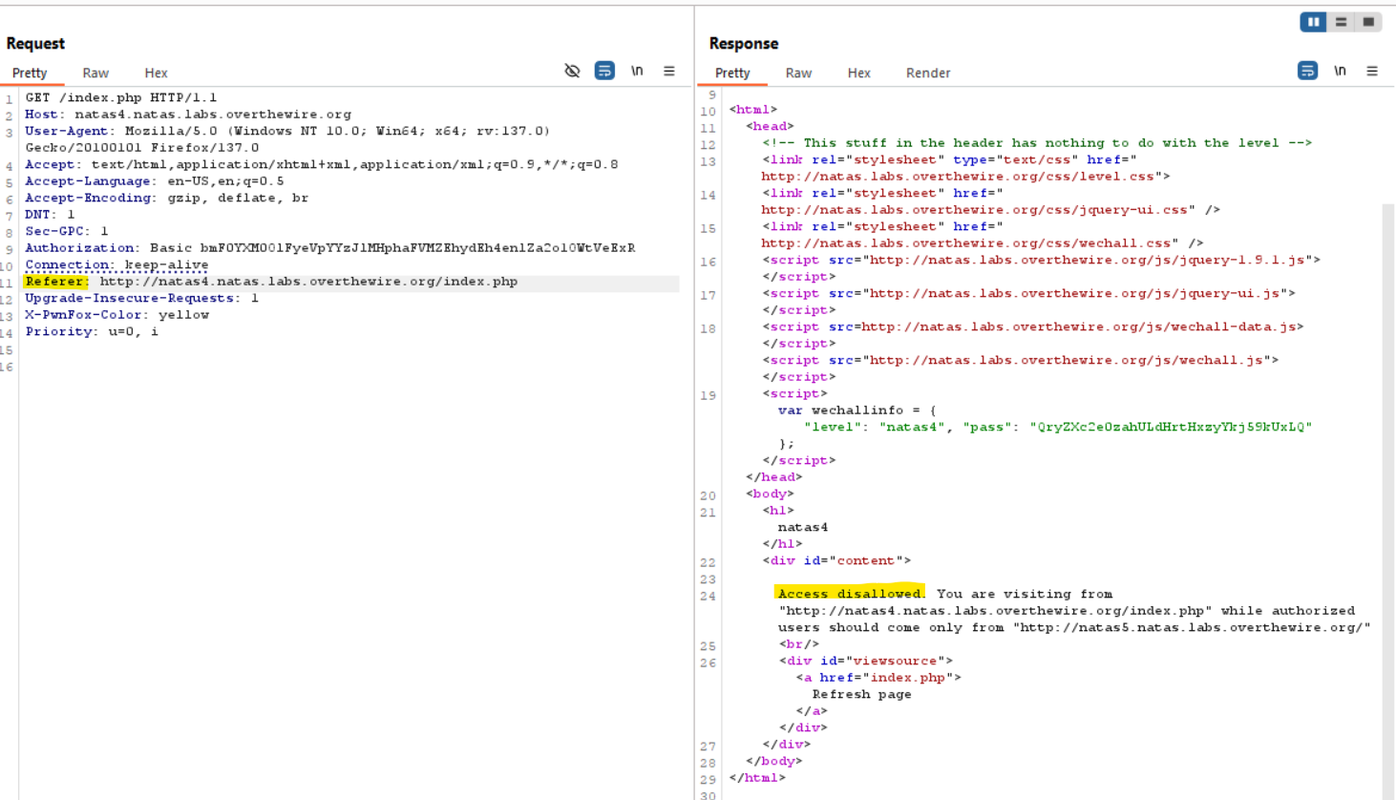1396x800 pixels.
Task: Click the Accept-Language header line
Action: [155, 181]
